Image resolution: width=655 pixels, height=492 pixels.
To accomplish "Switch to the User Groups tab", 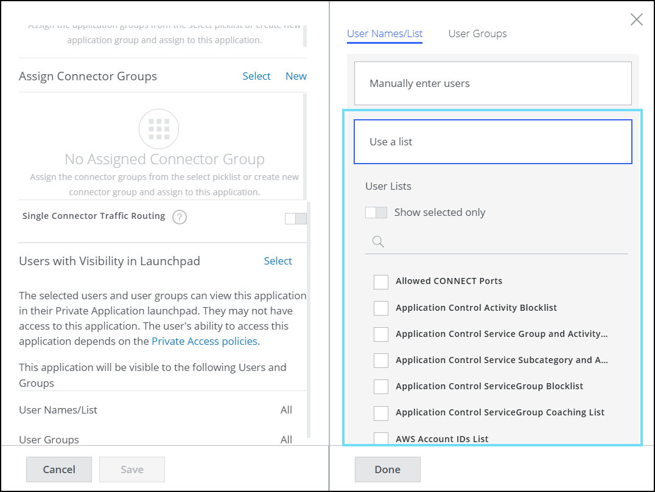I will [477, 33].
